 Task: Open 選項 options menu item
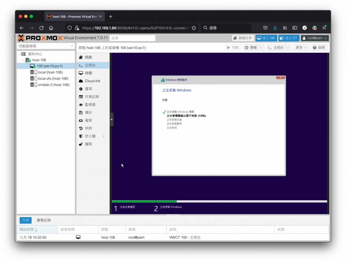[93, 89]
